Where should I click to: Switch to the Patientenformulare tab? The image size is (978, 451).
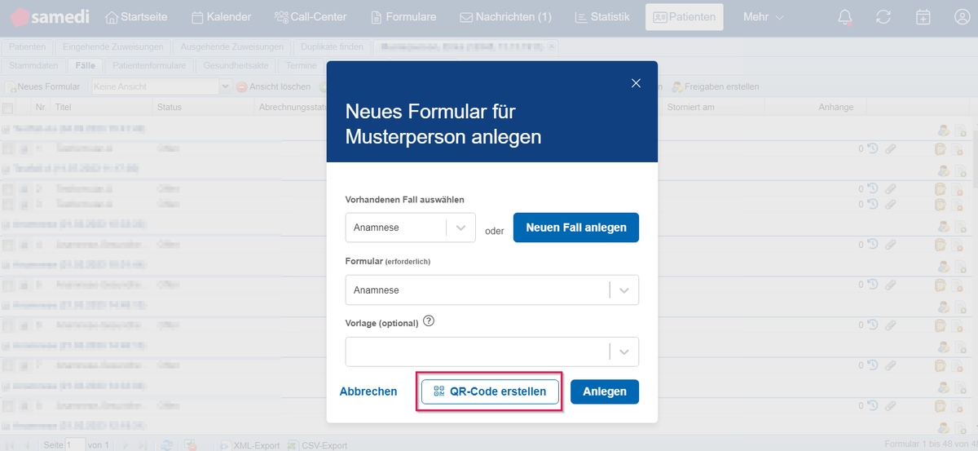[x=149, y=65]
